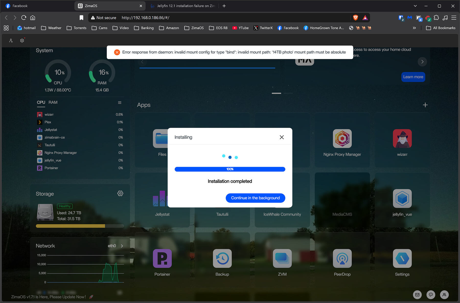Viewport: 460px width, 303px height.
Task: Click the Storage usage bar
Action: click(80, 226)
